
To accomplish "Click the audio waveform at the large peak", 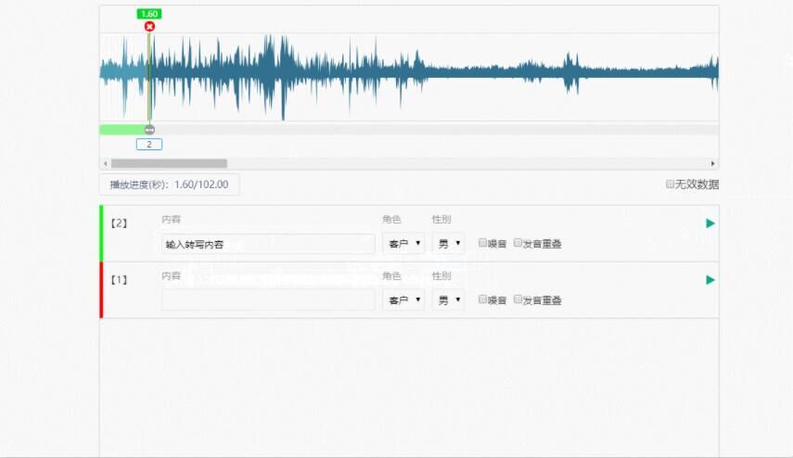I will click(283, 76).
